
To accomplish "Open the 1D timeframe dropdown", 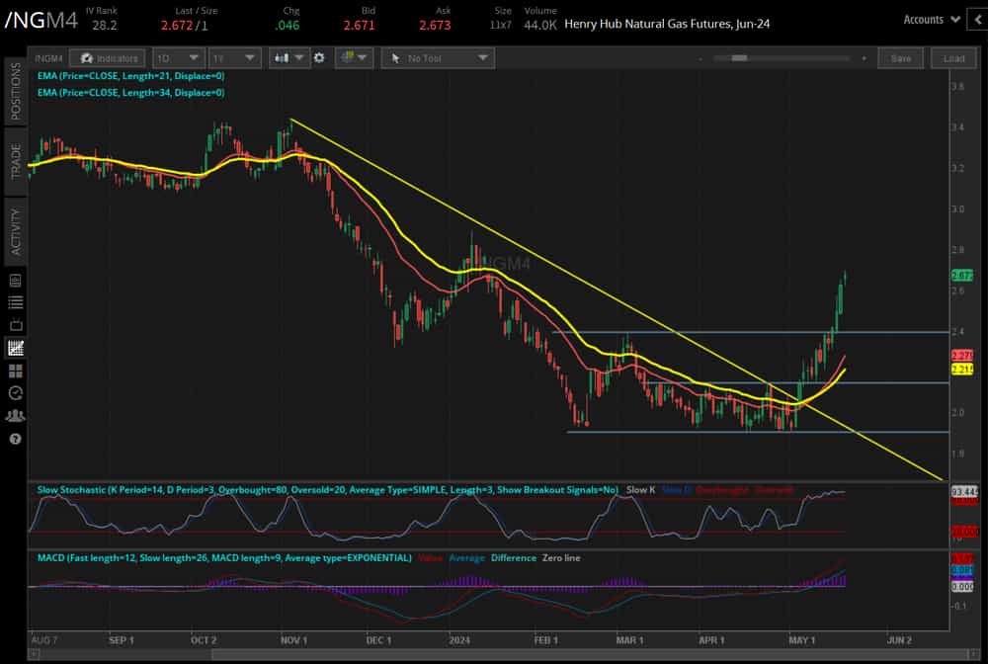I will [x=178, y=58].
